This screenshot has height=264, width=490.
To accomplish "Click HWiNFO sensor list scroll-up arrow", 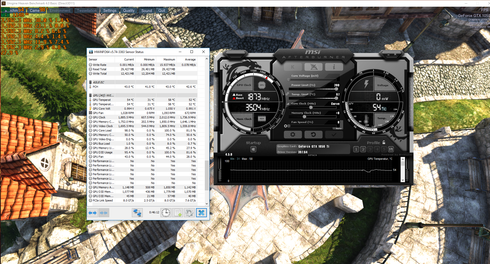I will point(207,59).
